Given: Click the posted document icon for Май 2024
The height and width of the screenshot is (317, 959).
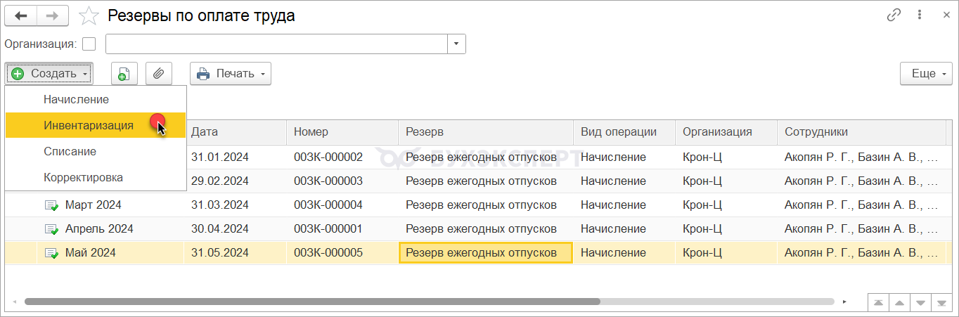Looking at the screenshot, I should tap(51, 253).
